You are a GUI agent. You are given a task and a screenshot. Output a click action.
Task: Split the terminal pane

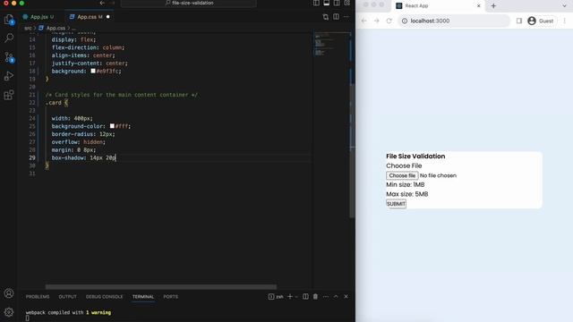(x=305, y=296)
